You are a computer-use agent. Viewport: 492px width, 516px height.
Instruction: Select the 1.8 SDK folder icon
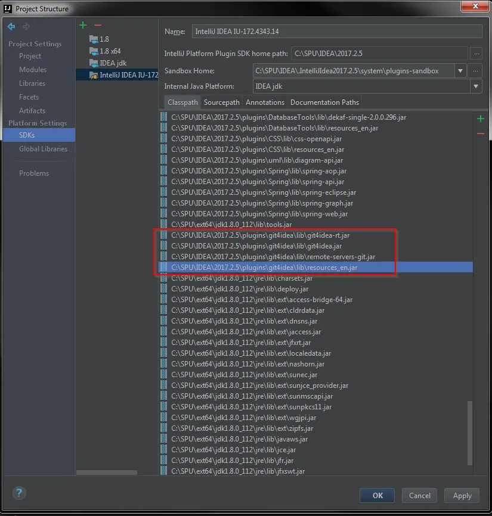tap(94, 39)
